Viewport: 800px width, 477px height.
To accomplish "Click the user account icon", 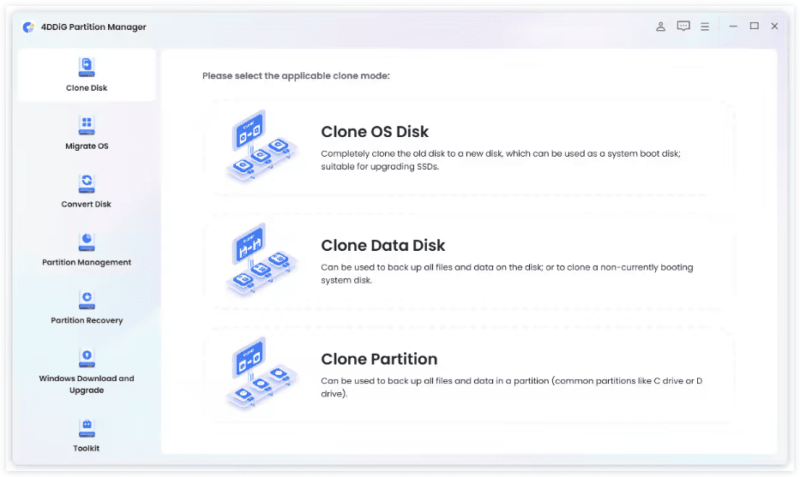I will [660, 27].
